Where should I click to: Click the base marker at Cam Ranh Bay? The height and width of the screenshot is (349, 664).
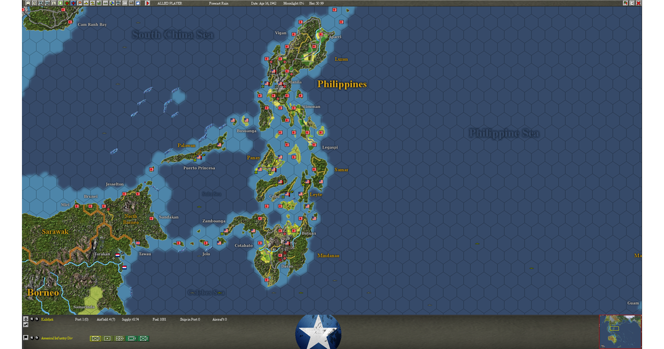pos(70,22)
